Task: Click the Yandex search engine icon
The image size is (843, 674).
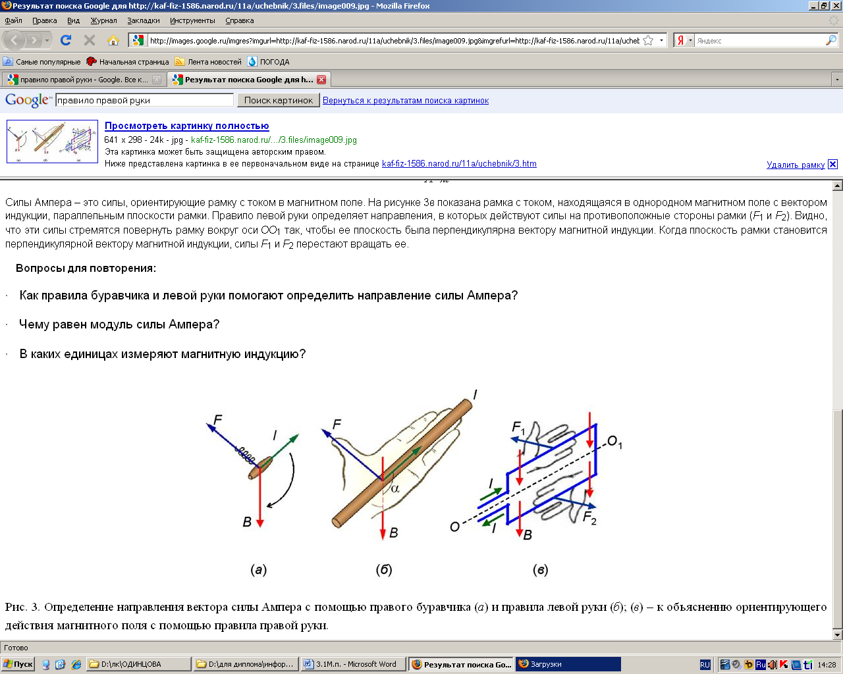Action: [681, 40]
